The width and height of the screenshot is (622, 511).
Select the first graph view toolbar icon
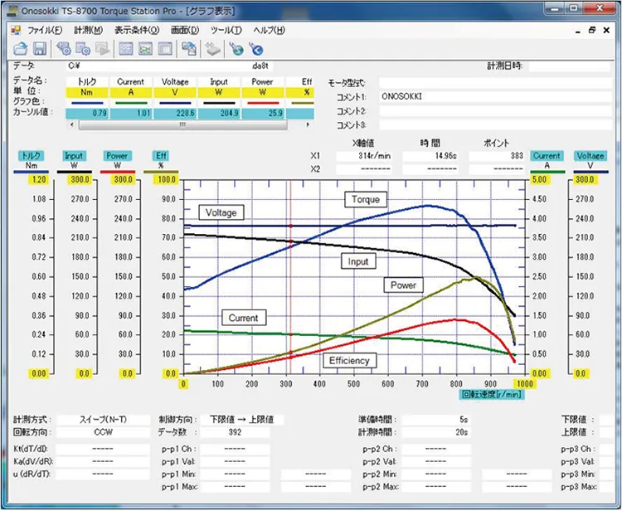coord(126,49)
